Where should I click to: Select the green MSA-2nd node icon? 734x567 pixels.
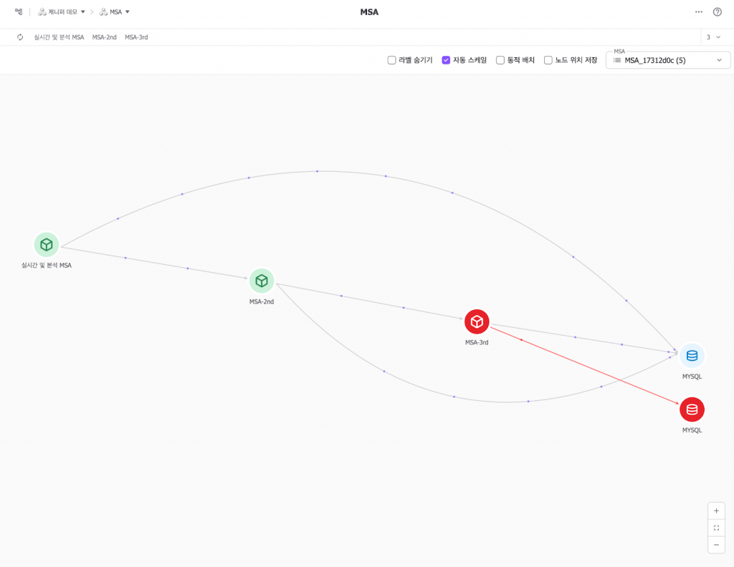click(x=262, y=281)
